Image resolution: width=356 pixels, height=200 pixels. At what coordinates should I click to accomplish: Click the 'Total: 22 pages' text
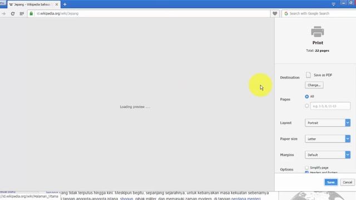pyautogui.click(x=318, y=51)
